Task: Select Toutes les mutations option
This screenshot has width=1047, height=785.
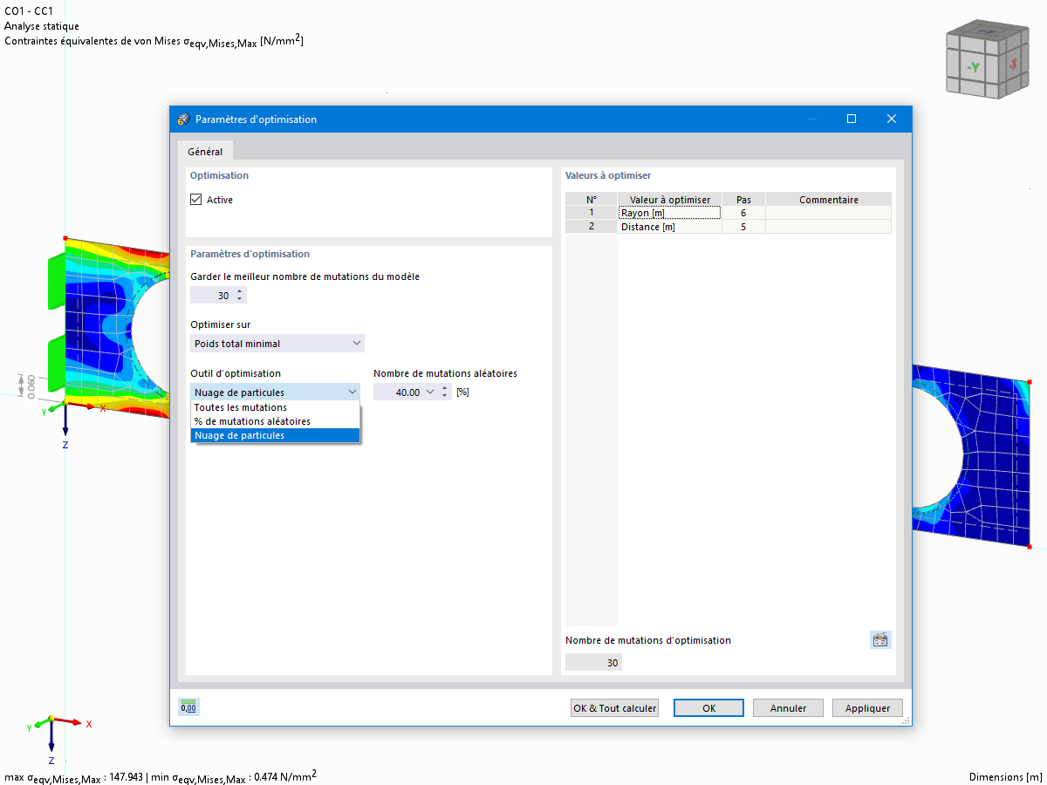Action: (275, 407)
